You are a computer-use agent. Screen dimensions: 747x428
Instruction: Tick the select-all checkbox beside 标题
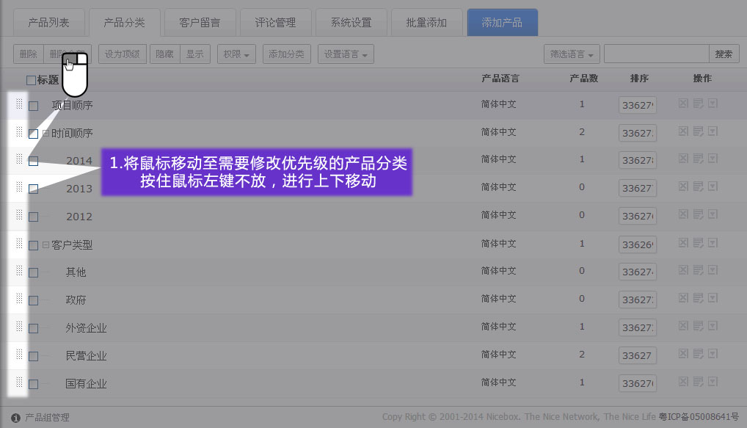pos(31,80)
